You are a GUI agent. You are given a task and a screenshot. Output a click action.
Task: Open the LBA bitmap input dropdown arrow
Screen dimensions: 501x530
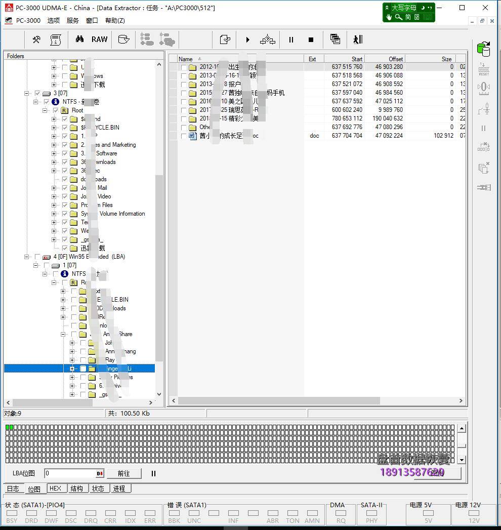(x=100, y=474)
